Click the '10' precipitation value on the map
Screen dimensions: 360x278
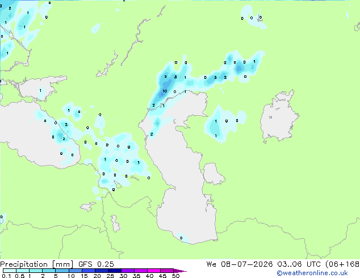pos(165,91)
